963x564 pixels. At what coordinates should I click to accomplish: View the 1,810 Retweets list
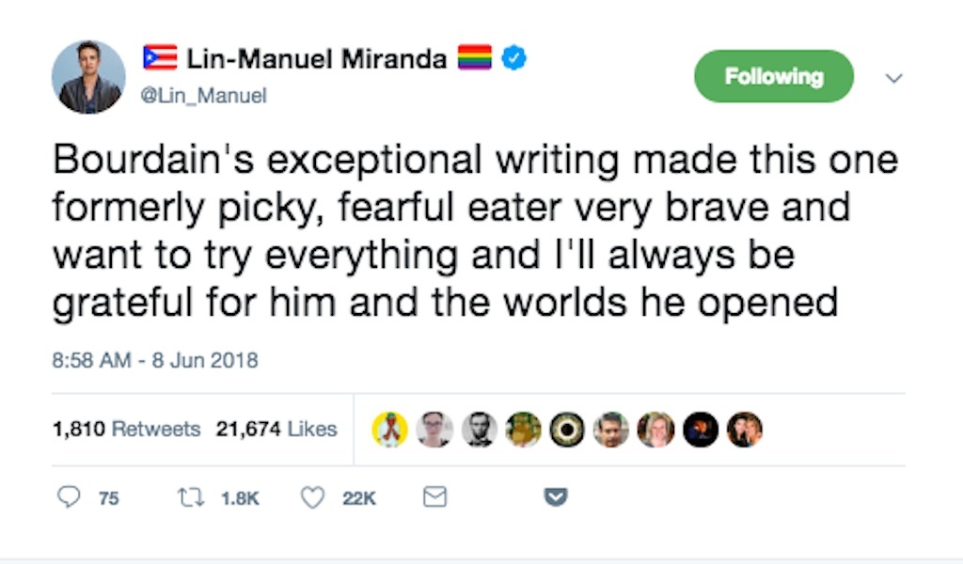pyautogui.click(x=126, y=429)
